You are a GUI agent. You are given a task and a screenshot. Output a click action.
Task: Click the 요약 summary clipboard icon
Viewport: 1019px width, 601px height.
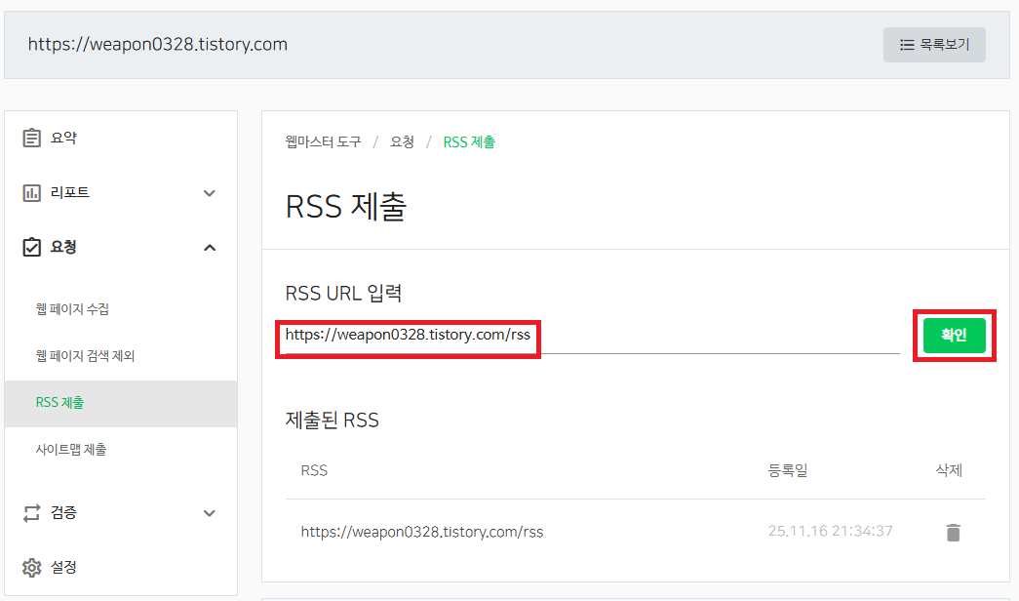[x=31, y=138]
